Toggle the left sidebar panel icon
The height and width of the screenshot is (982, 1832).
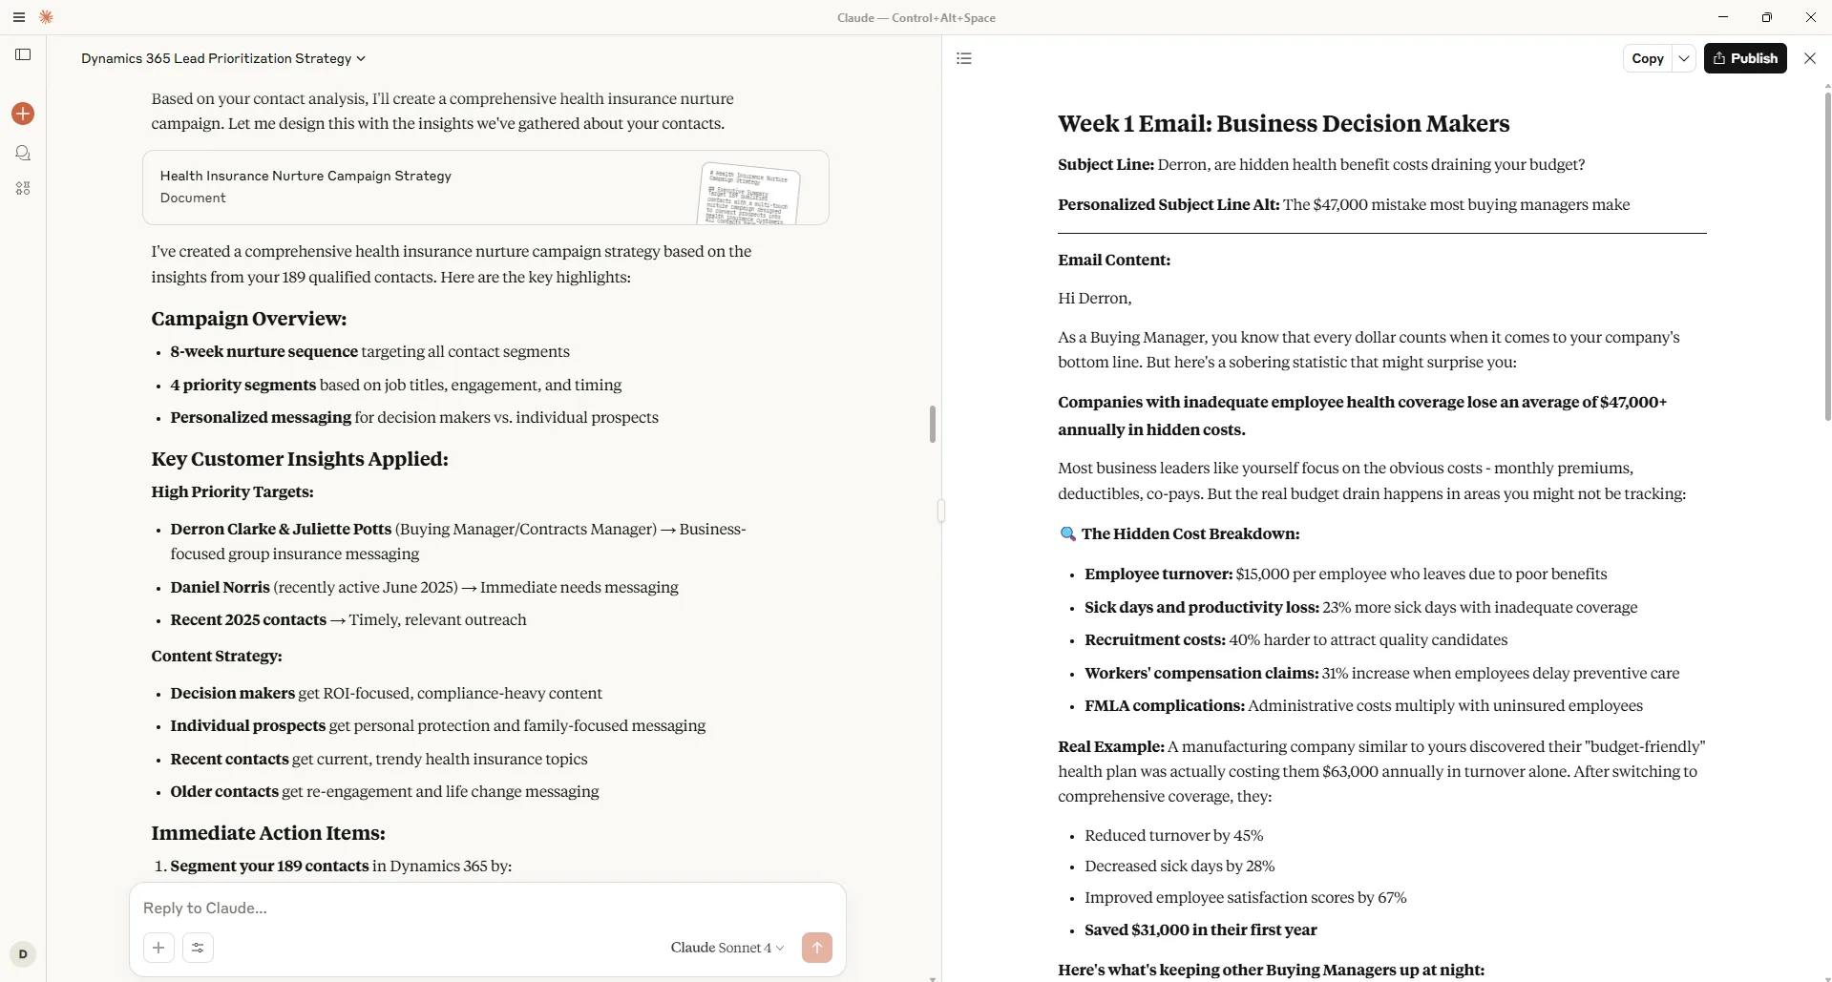tap(23, 54)
